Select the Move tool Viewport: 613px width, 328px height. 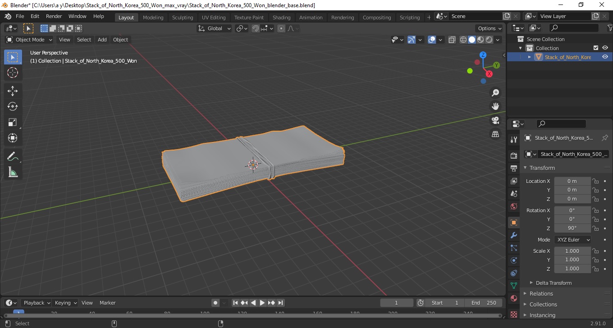(13, 91)
